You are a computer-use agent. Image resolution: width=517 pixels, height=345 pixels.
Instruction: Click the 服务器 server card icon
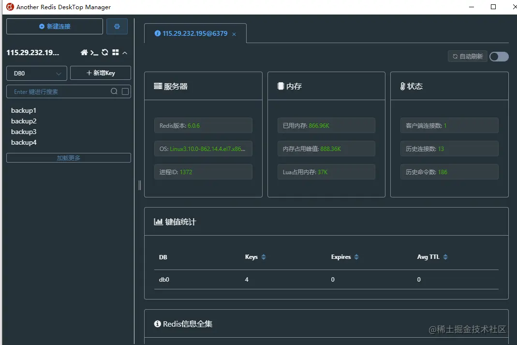158,86
